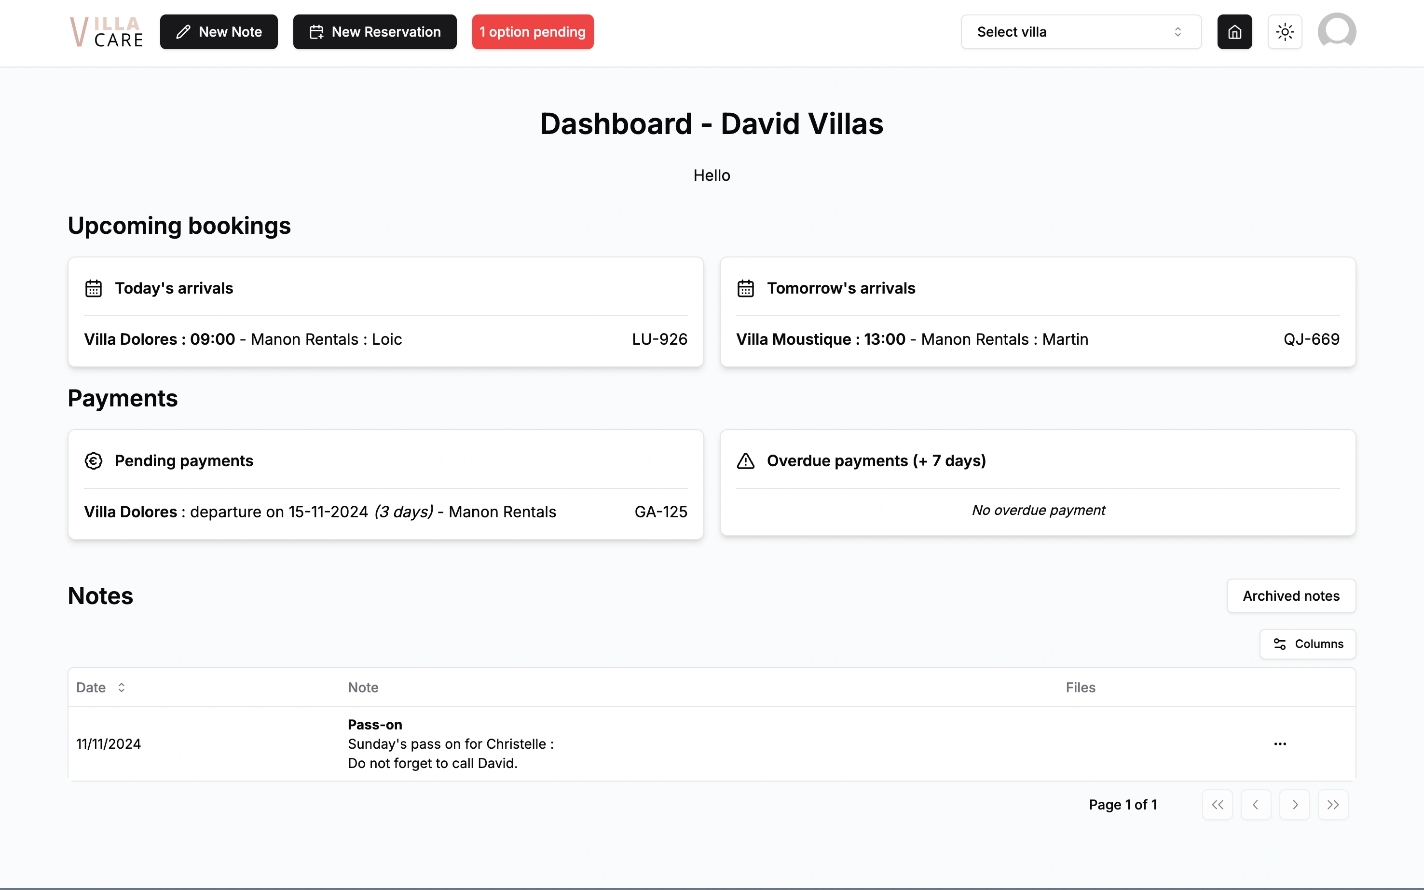Open the Columns visibility selector
Viewport: 1424px width, 890px height.
[x=1308, y=643]
